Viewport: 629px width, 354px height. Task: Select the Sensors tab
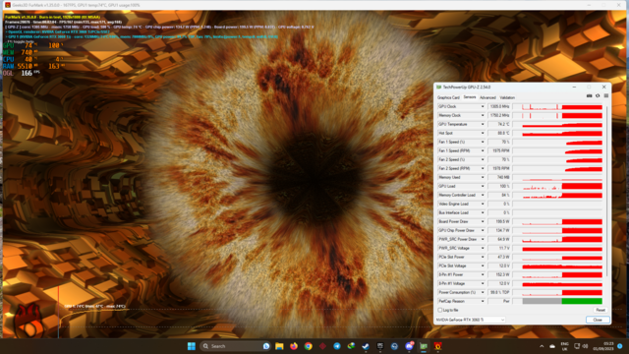click(470, 97)
